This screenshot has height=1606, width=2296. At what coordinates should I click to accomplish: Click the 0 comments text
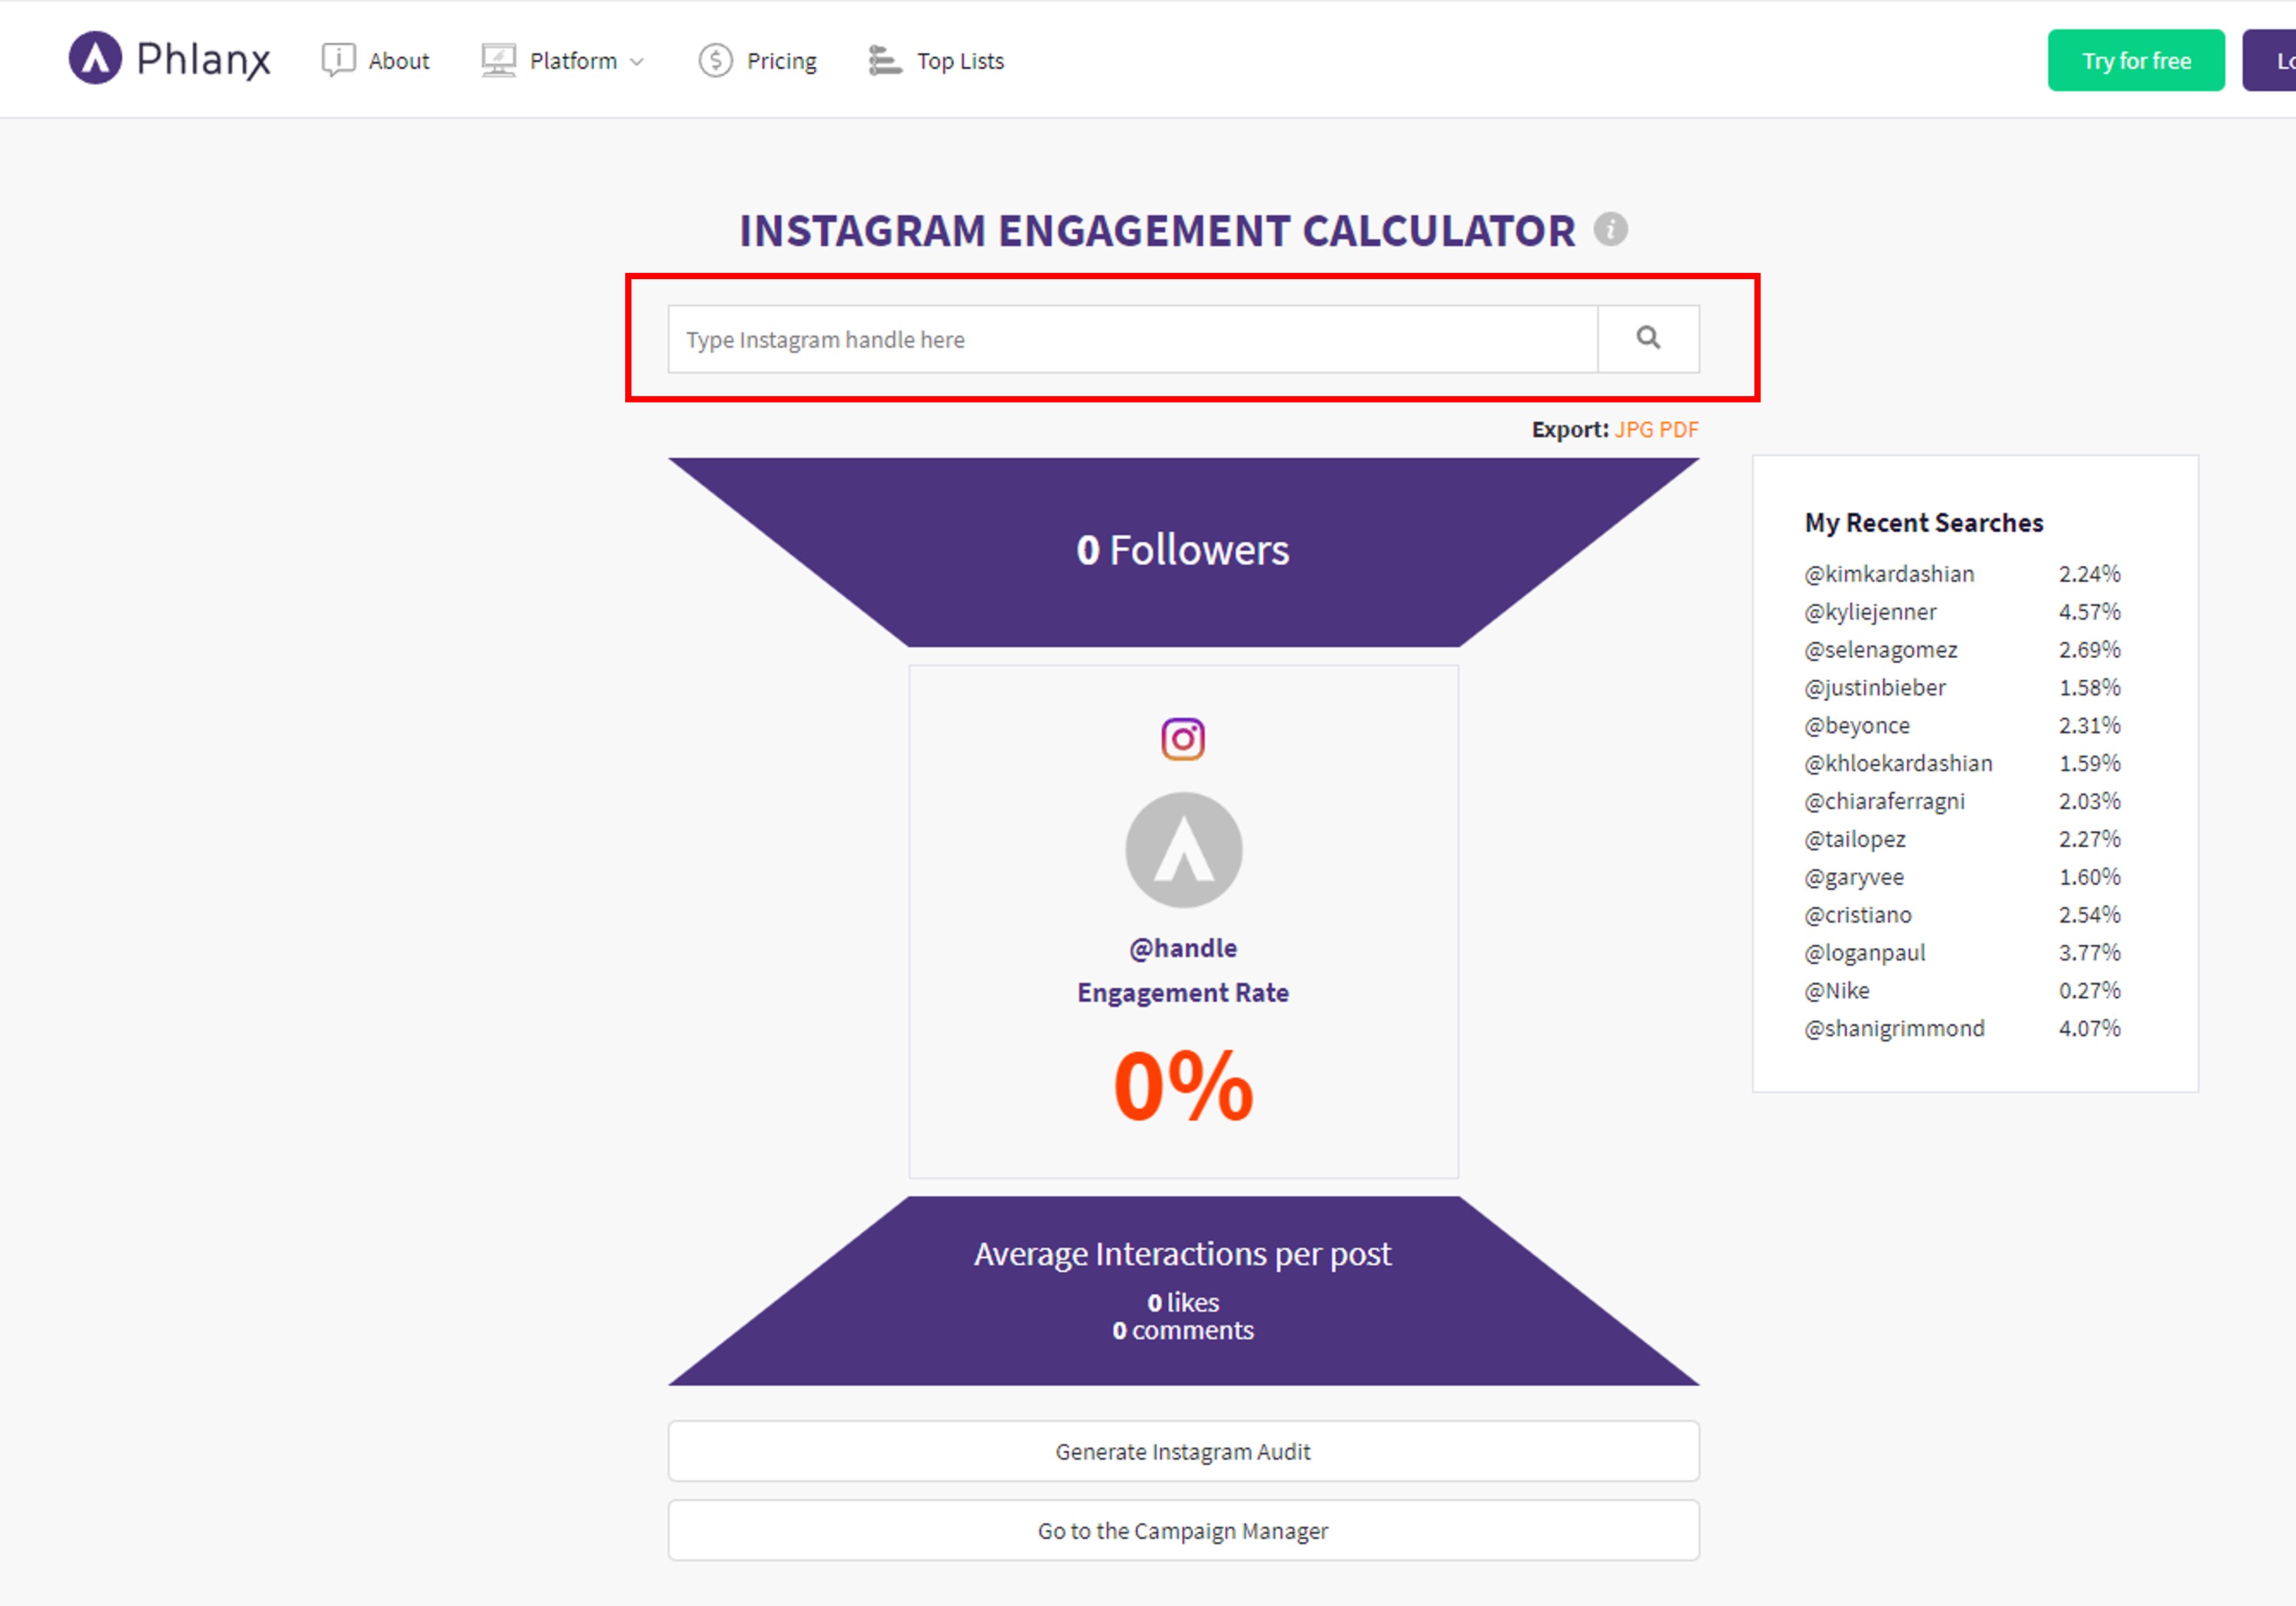click(x=1183, y=1331)
